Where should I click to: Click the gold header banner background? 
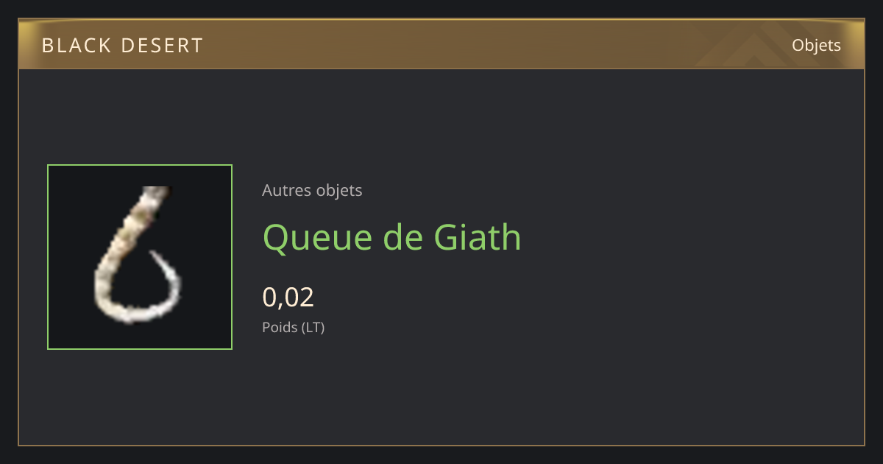[x=441, y=44]
